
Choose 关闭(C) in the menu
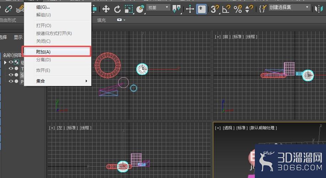(x=58, y=41)
